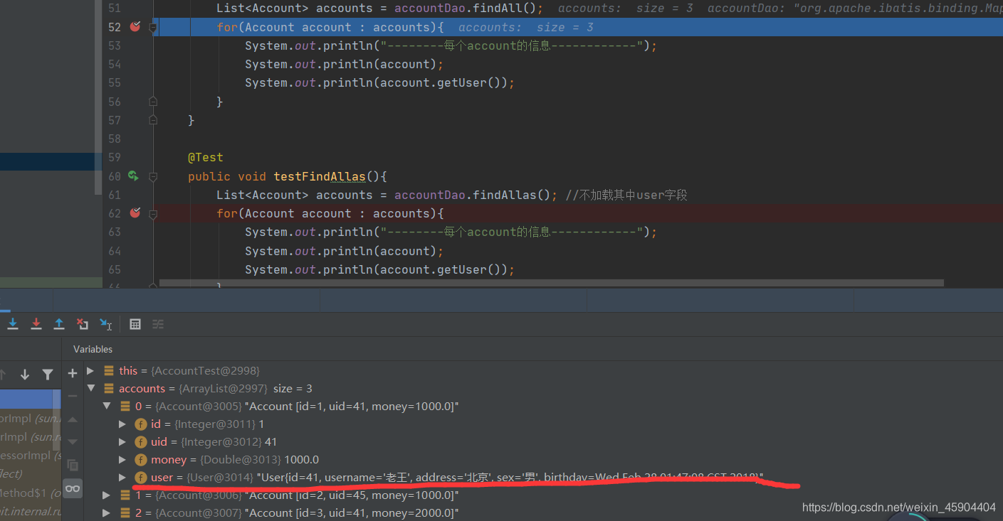The height and width of the screenshot is (521, 1003).
Task: Click the Step Out up-arrow icon
Action: tap(59, 324)
